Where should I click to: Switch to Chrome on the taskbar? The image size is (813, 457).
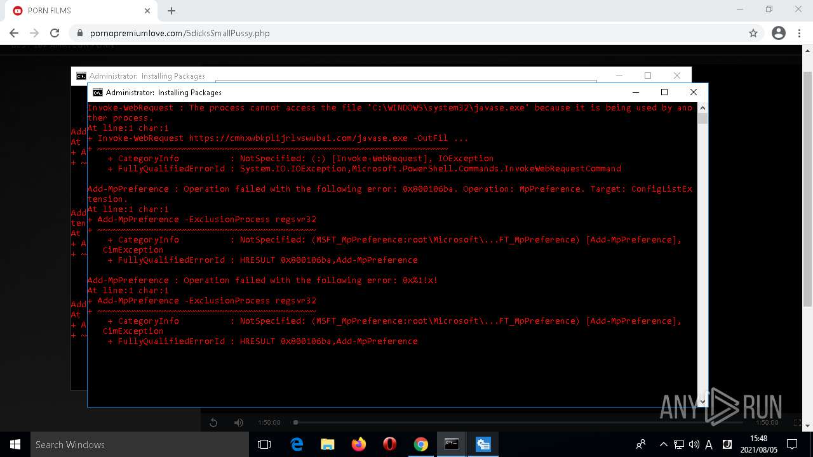coord(421,444)
